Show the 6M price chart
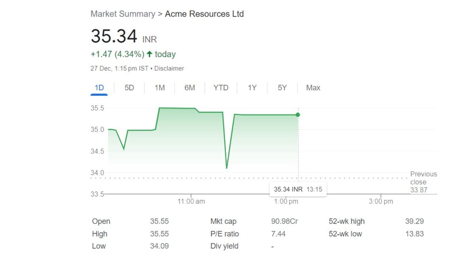The image size is (458, 257). pyautogui.click(x=190, y=88)
